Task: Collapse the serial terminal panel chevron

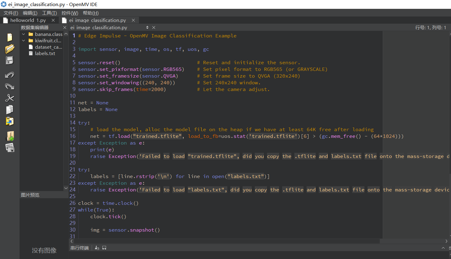Action: (443, 248)
